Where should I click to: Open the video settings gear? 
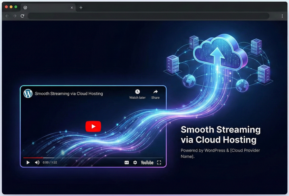[135, 162]
